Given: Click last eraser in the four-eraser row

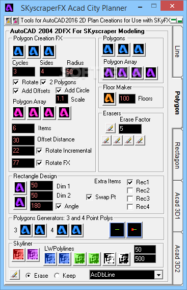Looking at the screenshot, I should 140,140.
